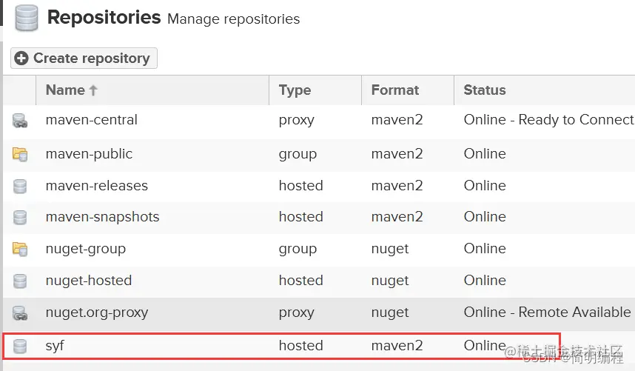Screen dimensions: 635x371
Task: Click Online status in maven-releases row
Action: 485,185
